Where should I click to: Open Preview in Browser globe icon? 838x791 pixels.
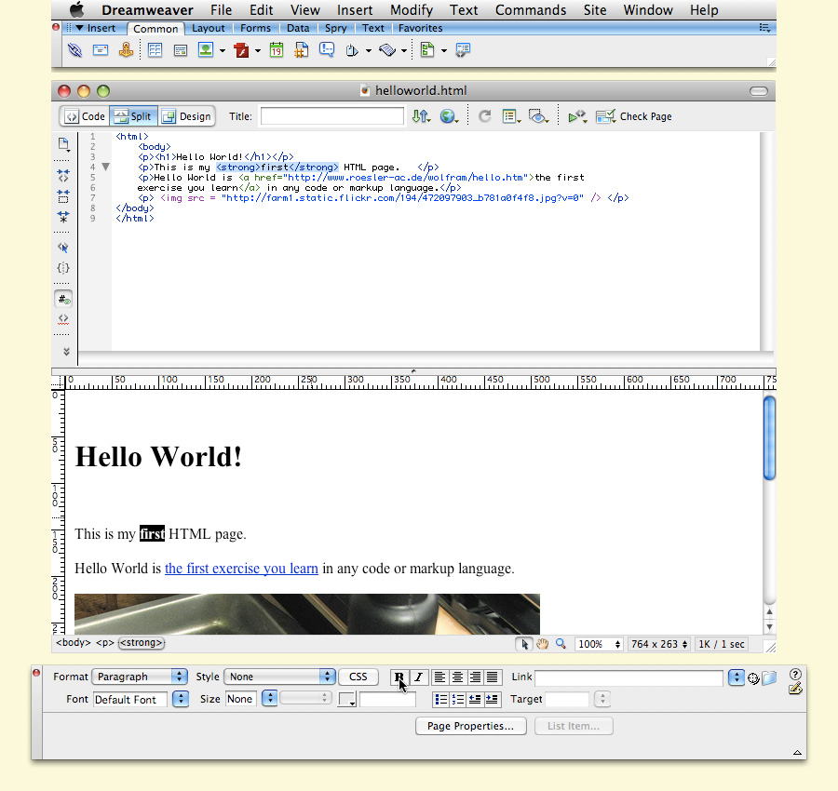click(x=448, y=116)
